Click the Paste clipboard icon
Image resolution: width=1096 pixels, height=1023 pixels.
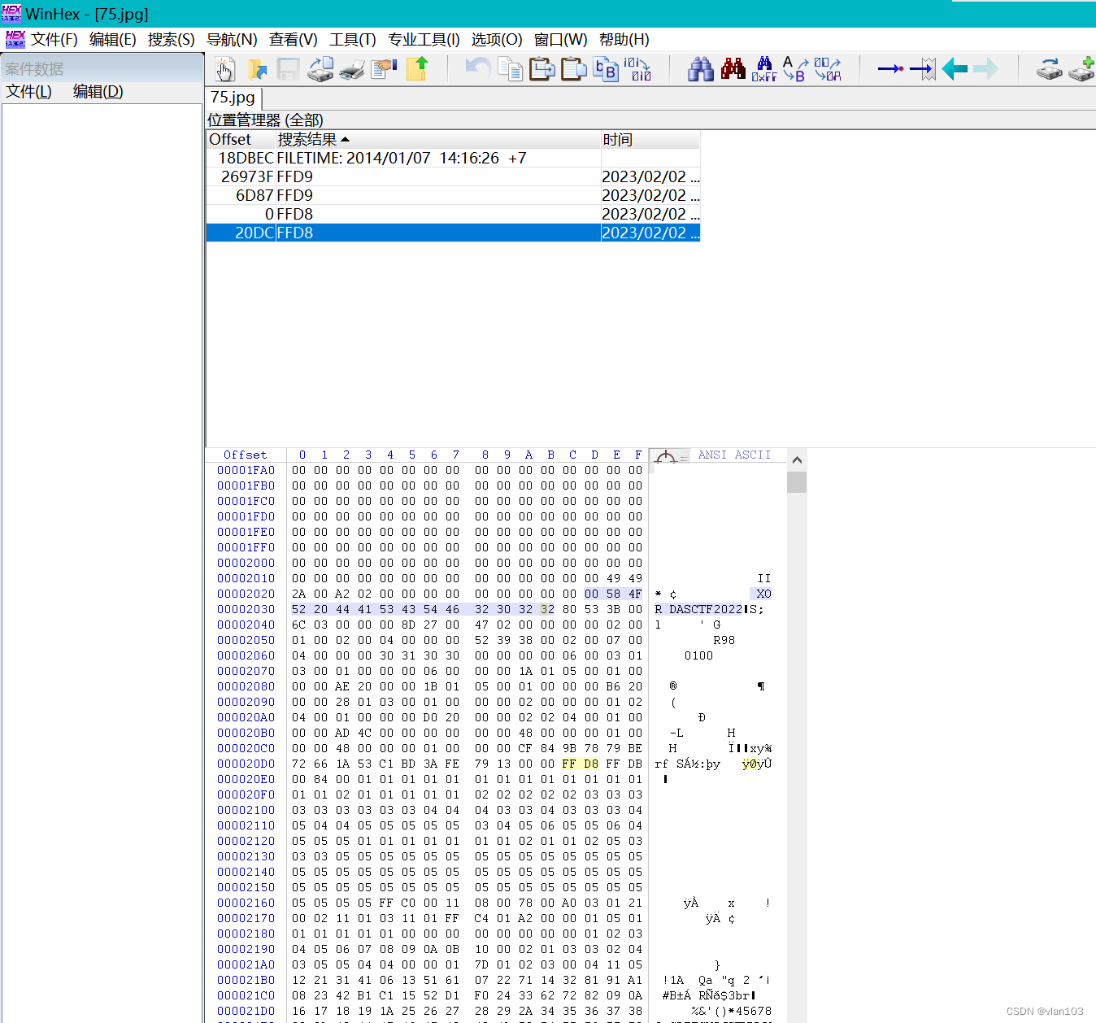pos(574,69)
